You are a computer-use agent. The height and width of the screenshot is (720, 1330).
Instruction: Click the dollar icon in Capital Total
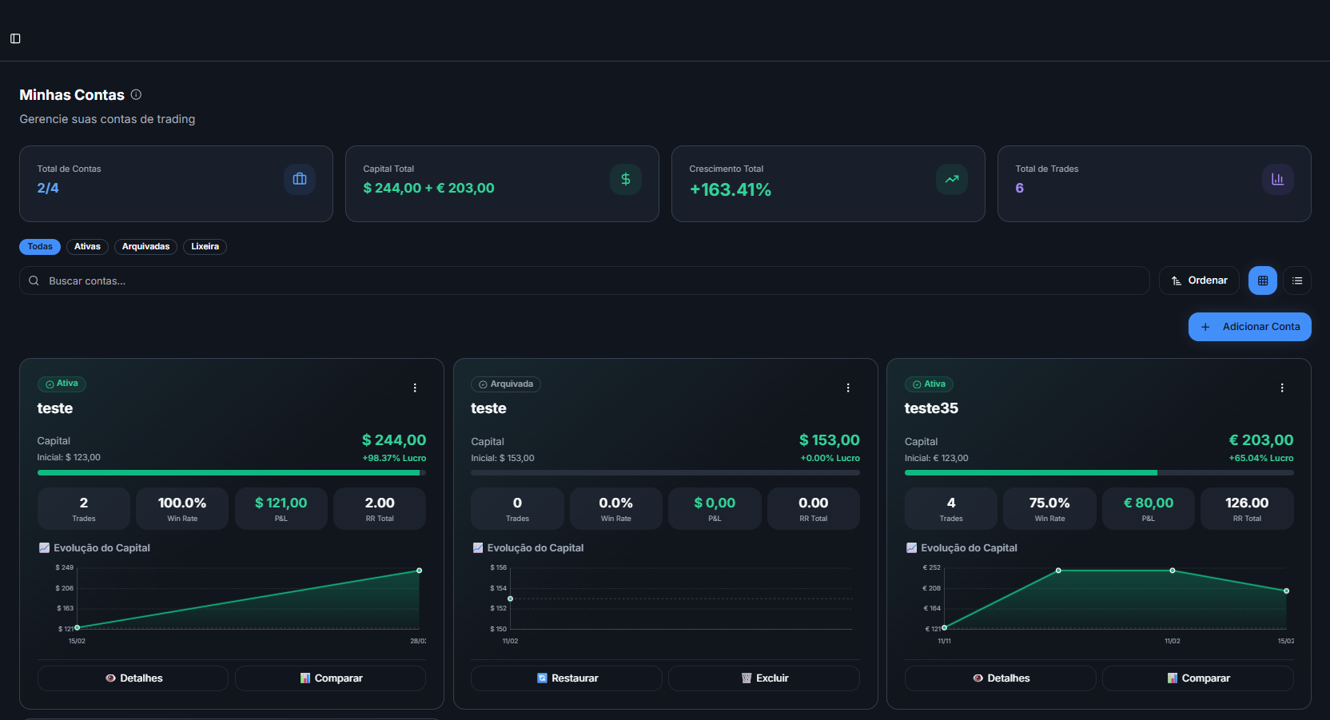(x=626, y=179)
